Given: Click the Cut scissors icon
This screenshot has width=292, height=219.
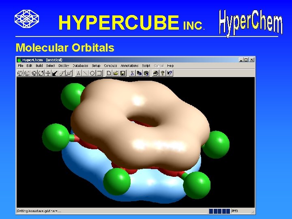Looking at the screenshot, I should coord(132,73).
